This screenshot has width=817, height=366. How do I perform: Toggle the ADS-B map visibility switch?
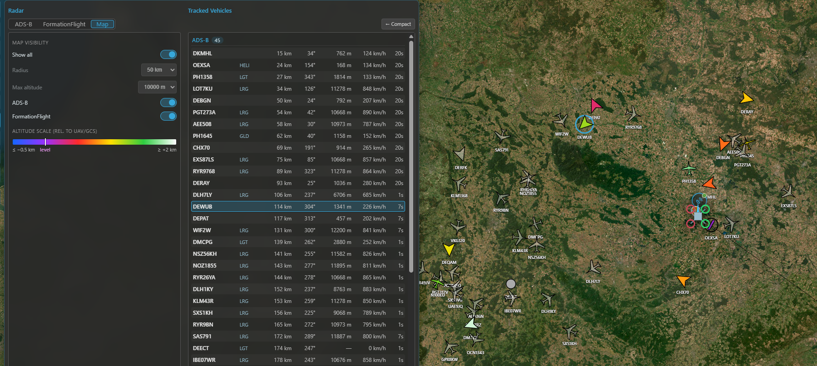pos(168,102)
